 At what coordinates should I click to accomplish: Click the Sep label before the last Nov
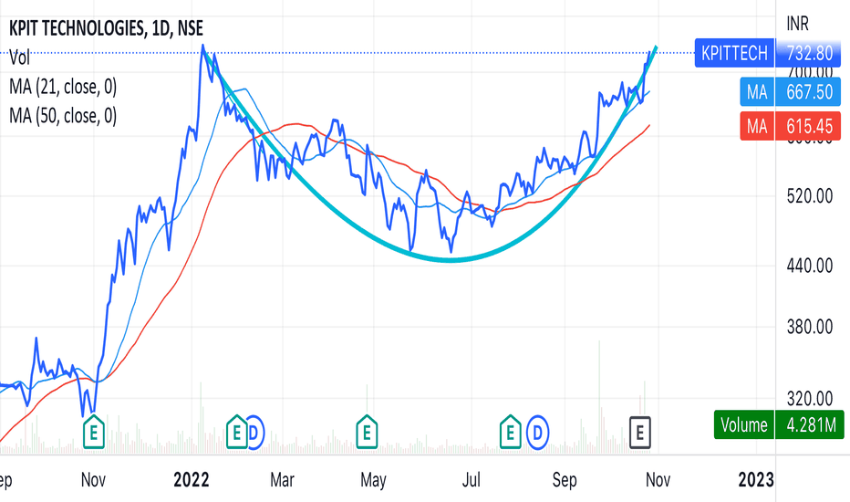click(x=565, y=480)
